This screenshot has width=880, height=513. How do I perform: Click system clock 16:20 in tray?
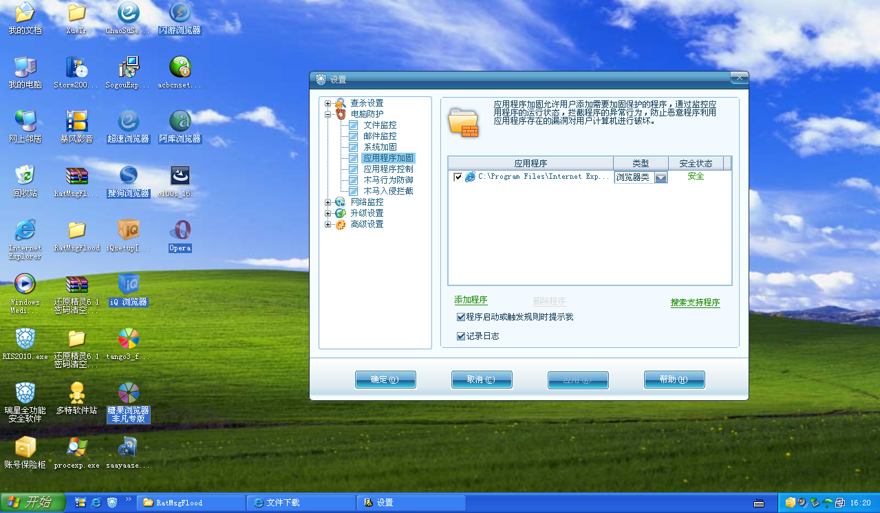pyautogui.click(x=861, y=503)
